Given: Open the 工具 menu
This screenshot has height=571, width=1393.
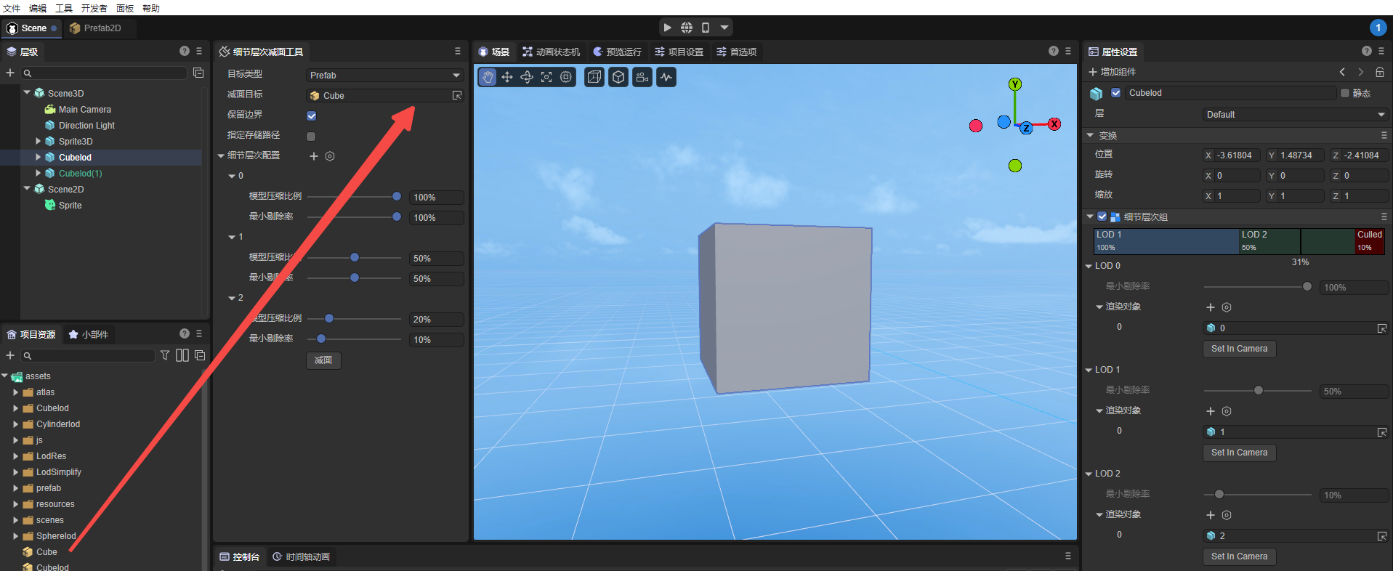Looking at the screenshot, I should pos(64,8).
